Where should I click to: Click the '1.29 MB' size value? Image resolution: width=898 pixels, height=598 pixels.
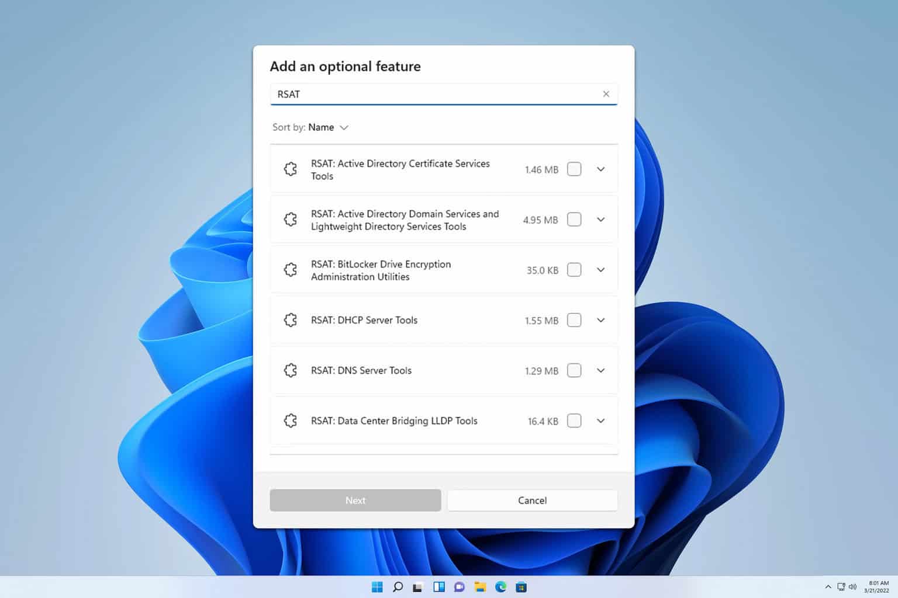click(541, 371)
